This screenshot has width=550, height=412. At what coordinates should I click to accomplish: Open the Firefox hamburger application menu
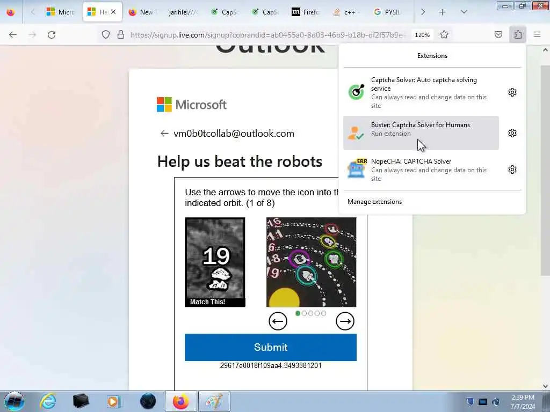tap(537, 35)
